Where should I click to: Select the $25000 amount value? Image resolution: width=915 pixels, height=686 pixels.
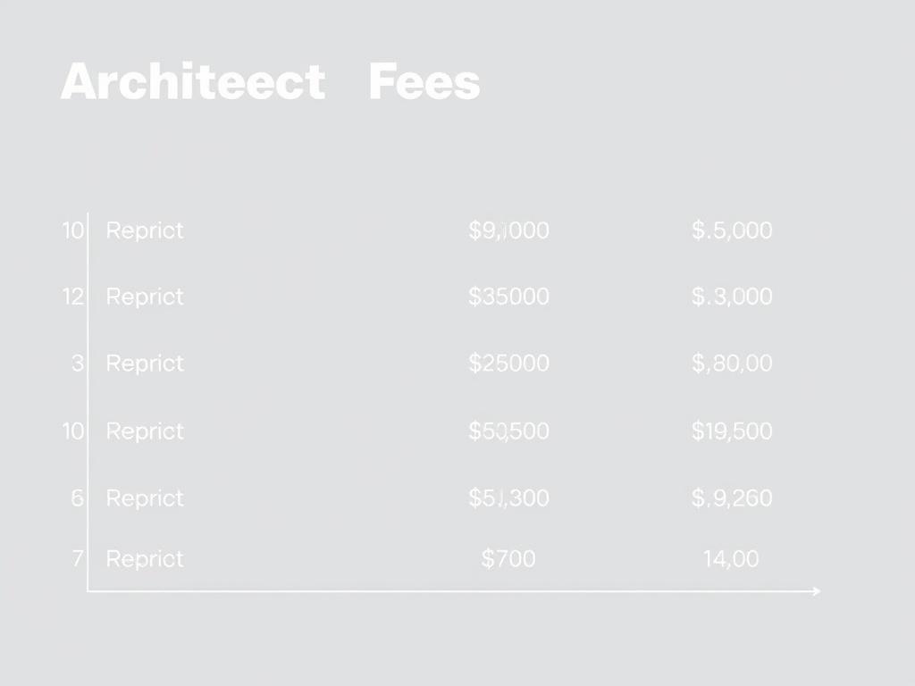[x=508, y=364]
